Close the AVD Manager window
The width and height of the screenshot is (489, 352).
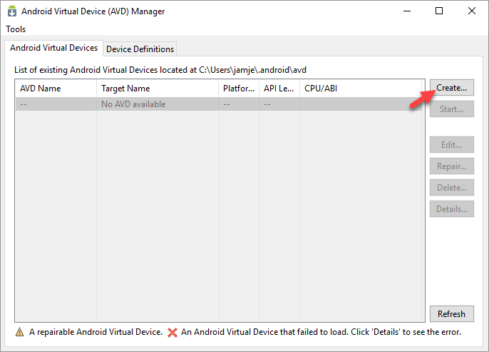(x=472, y=11)
